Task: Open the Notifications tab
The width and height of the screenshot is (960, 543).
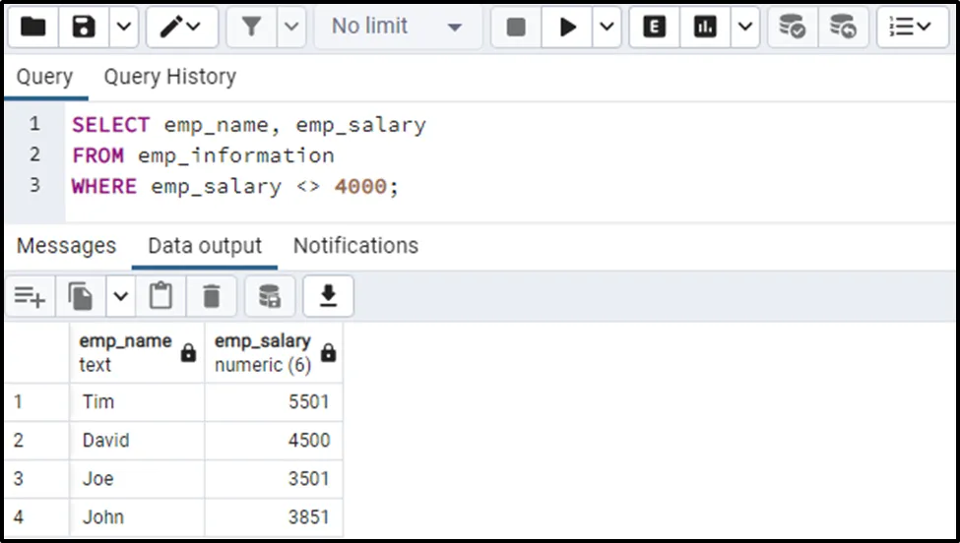Action: pyautogui.click(x=355, y=246)
